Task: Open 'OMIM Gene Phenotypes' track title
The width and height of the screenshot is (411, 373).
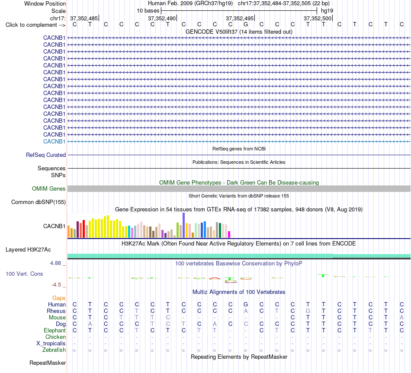Action: click(x=239, y=182)
